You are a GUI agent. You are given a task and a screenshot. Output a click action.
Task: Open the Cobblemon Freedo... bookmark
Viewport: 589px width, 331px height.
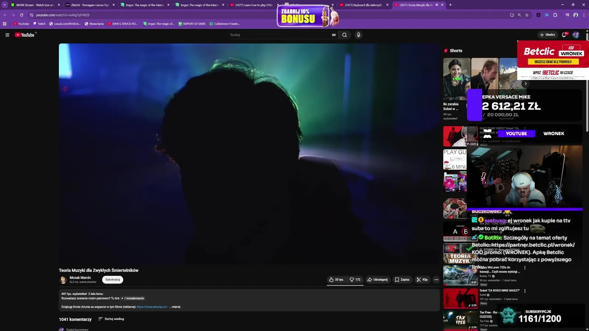(x=225, y=24)
